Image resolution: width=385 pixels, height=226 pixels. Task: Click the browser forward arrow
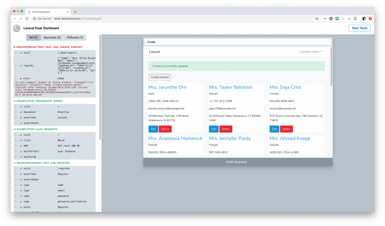pyautogui.click(x=20, y=19)
